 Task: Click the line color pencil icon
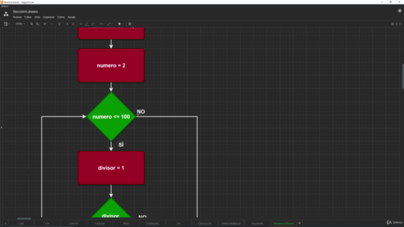(87, 24)
